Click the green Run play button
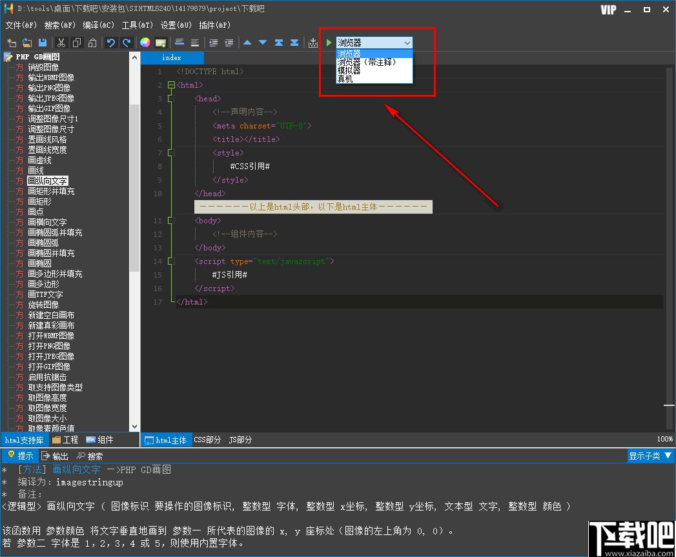 pos(329,42)
